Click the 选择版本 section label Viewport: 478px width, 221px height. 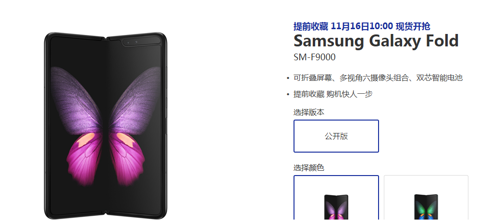(309, 112)
